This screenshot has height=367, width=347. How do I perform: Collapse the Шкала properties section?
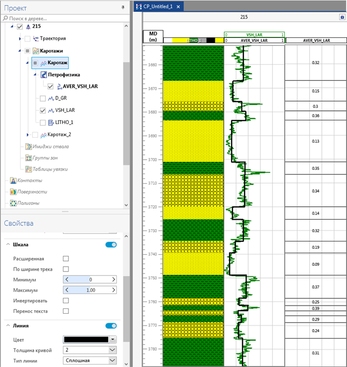tap(8, 244)
